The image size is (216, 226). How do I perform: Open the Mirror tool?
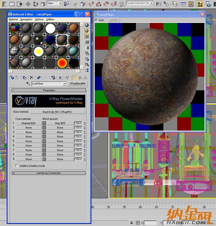(x=159, y=4)
